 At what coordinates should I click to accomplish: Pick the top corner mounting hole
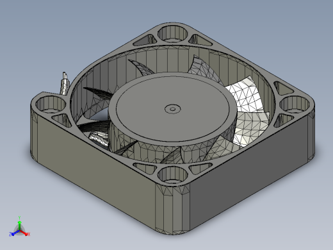tap(172, 33)
